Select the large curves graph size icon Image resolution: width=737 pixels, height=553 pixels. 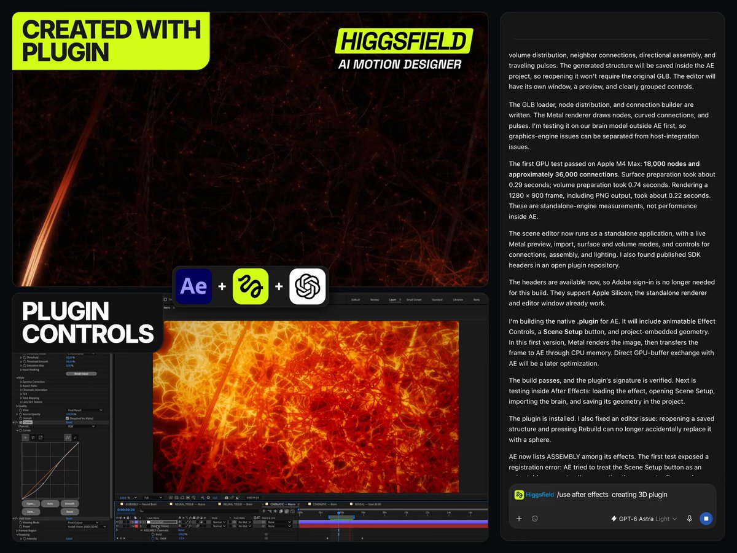pos(41,437)
